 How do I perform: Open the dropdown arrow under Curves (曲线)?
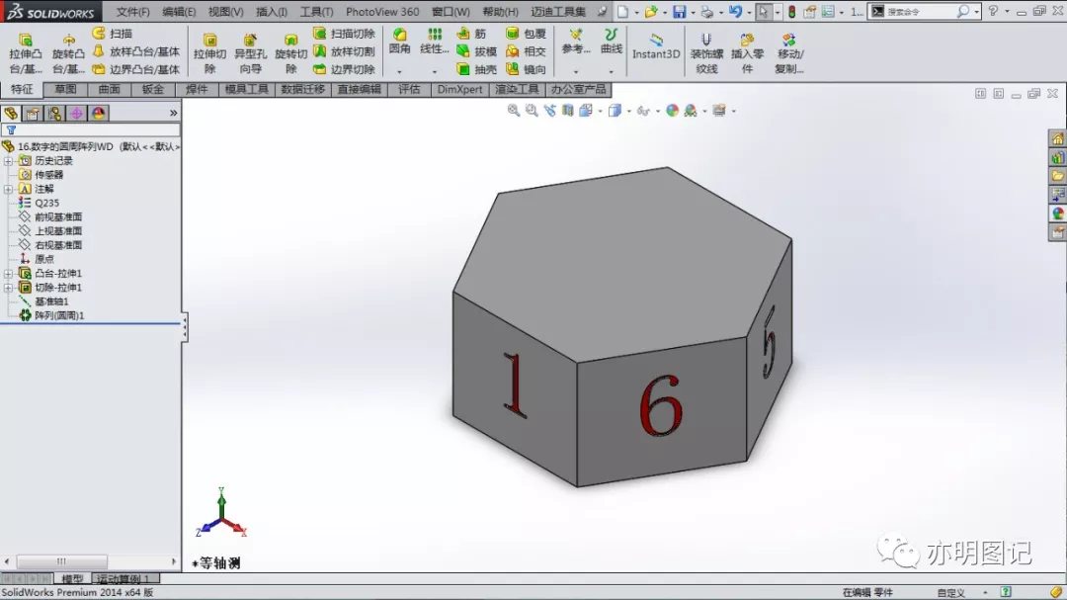click(x=612, y=71)
